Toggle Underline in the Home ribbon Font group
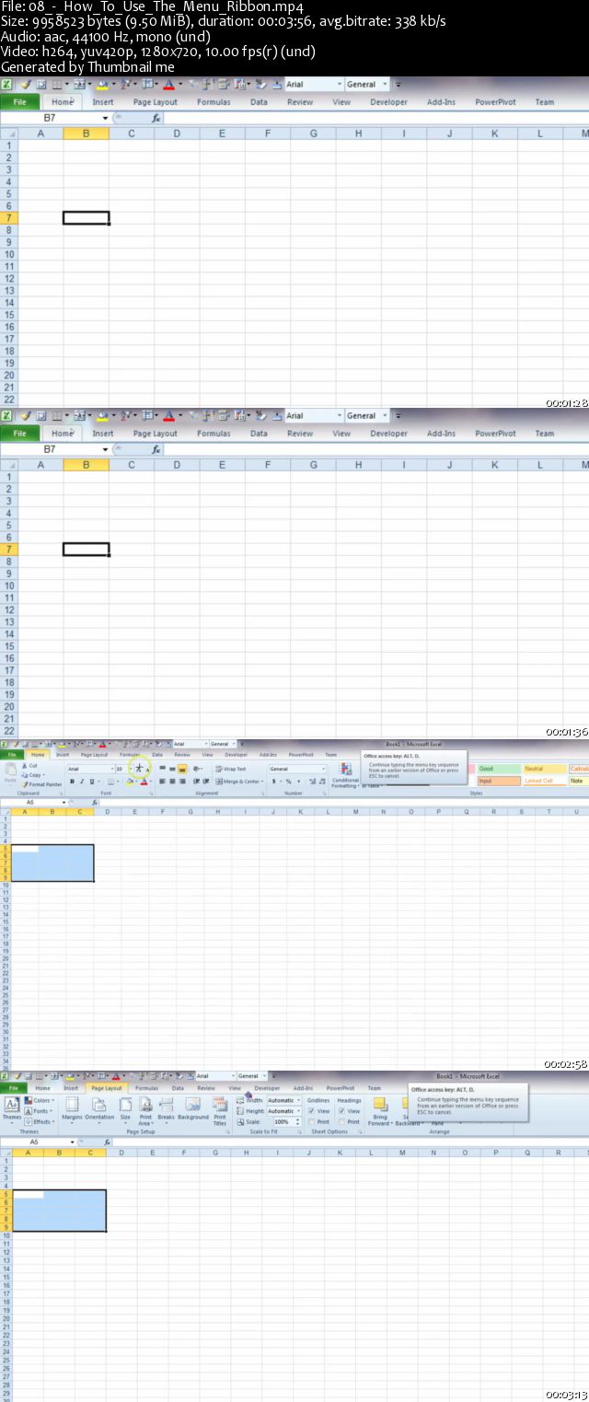Screen dimensions: 589x1402 pos(92,782)
